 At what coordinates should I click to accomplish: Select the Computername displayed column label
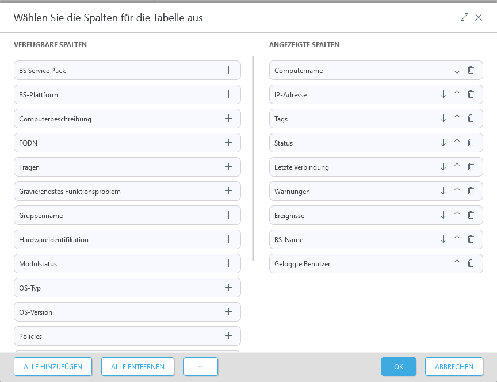pyautogui.click(x=299, y=71)
